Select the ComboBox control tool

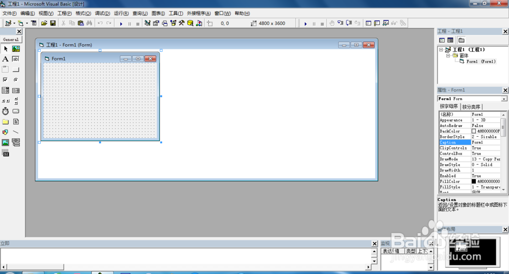(6, 90)
